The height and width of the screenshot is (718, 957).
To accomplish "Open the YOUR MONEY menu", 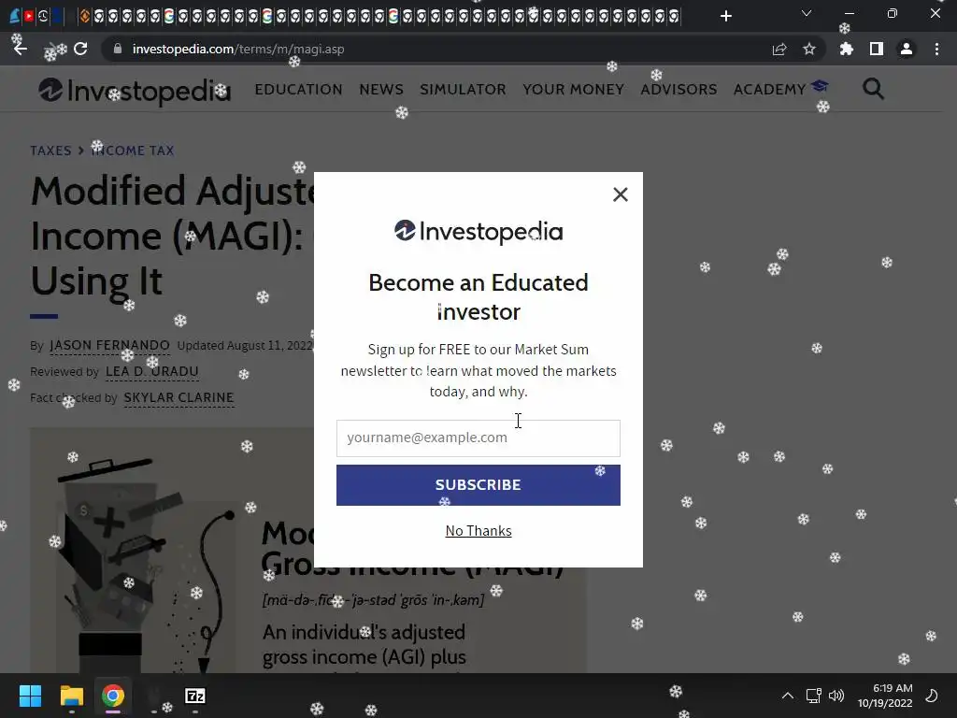I will tap(573, 89).
